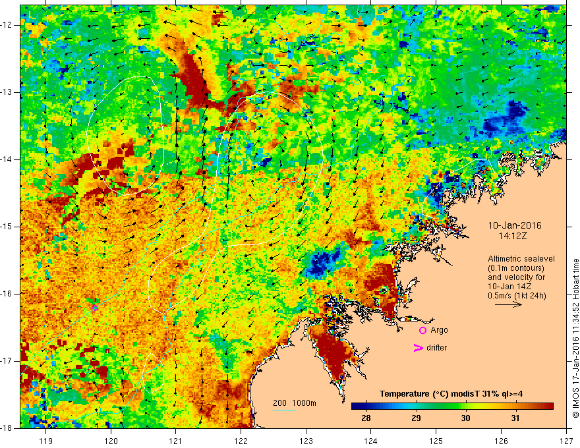Click the dark blue cold patch near 123E 15.5S
580x448 pixels.
pyautogui.click(x=321, y=263)
